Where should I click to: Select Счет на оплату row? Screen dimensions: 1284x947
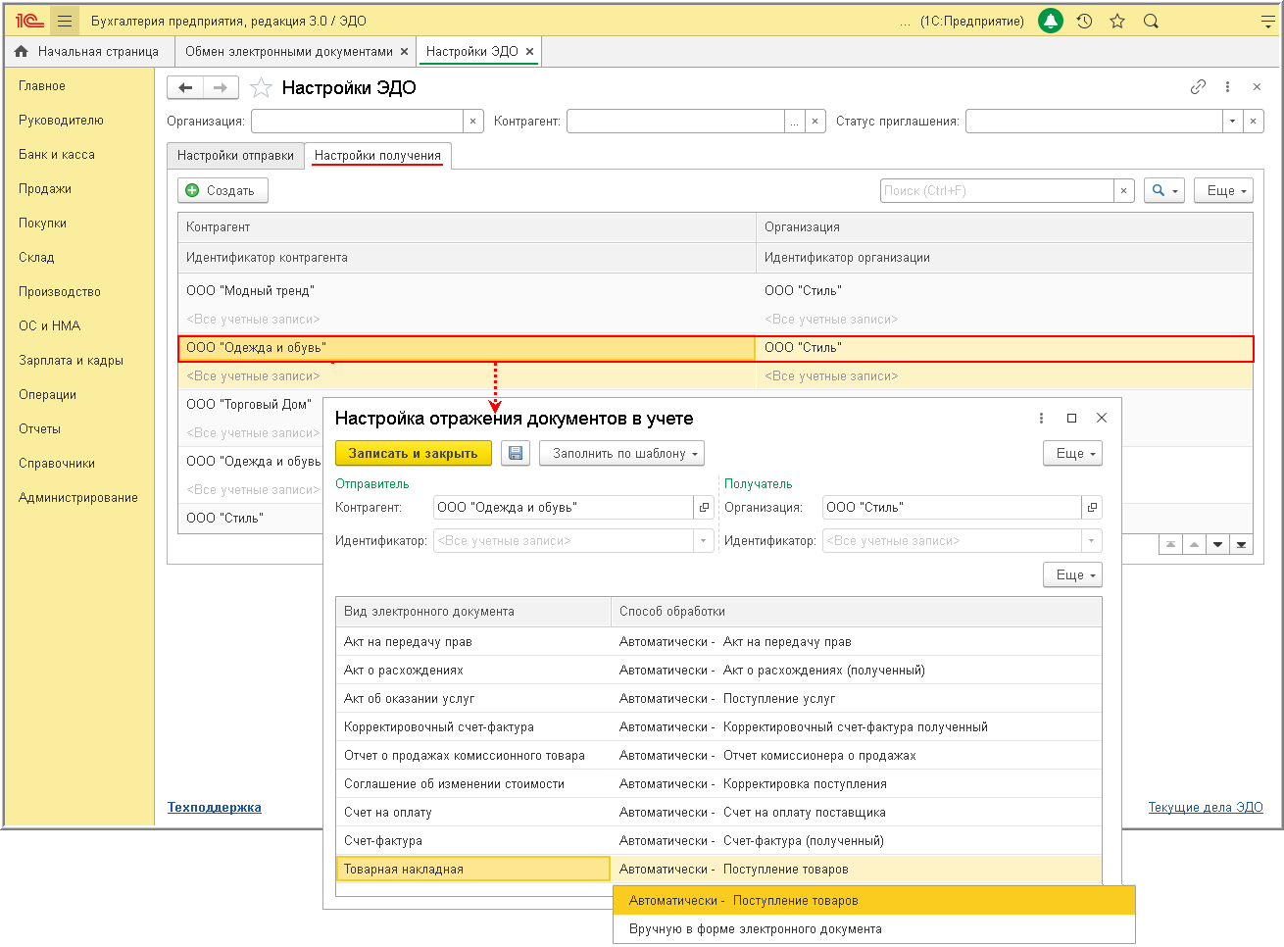click(x=718, y=813)
